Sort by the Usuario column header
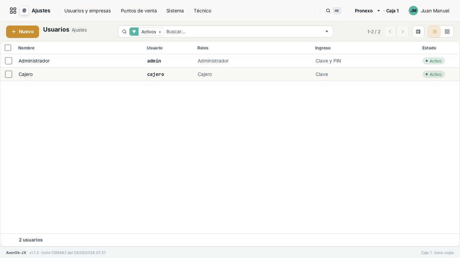The image size is (460, 258). point(155,48)
